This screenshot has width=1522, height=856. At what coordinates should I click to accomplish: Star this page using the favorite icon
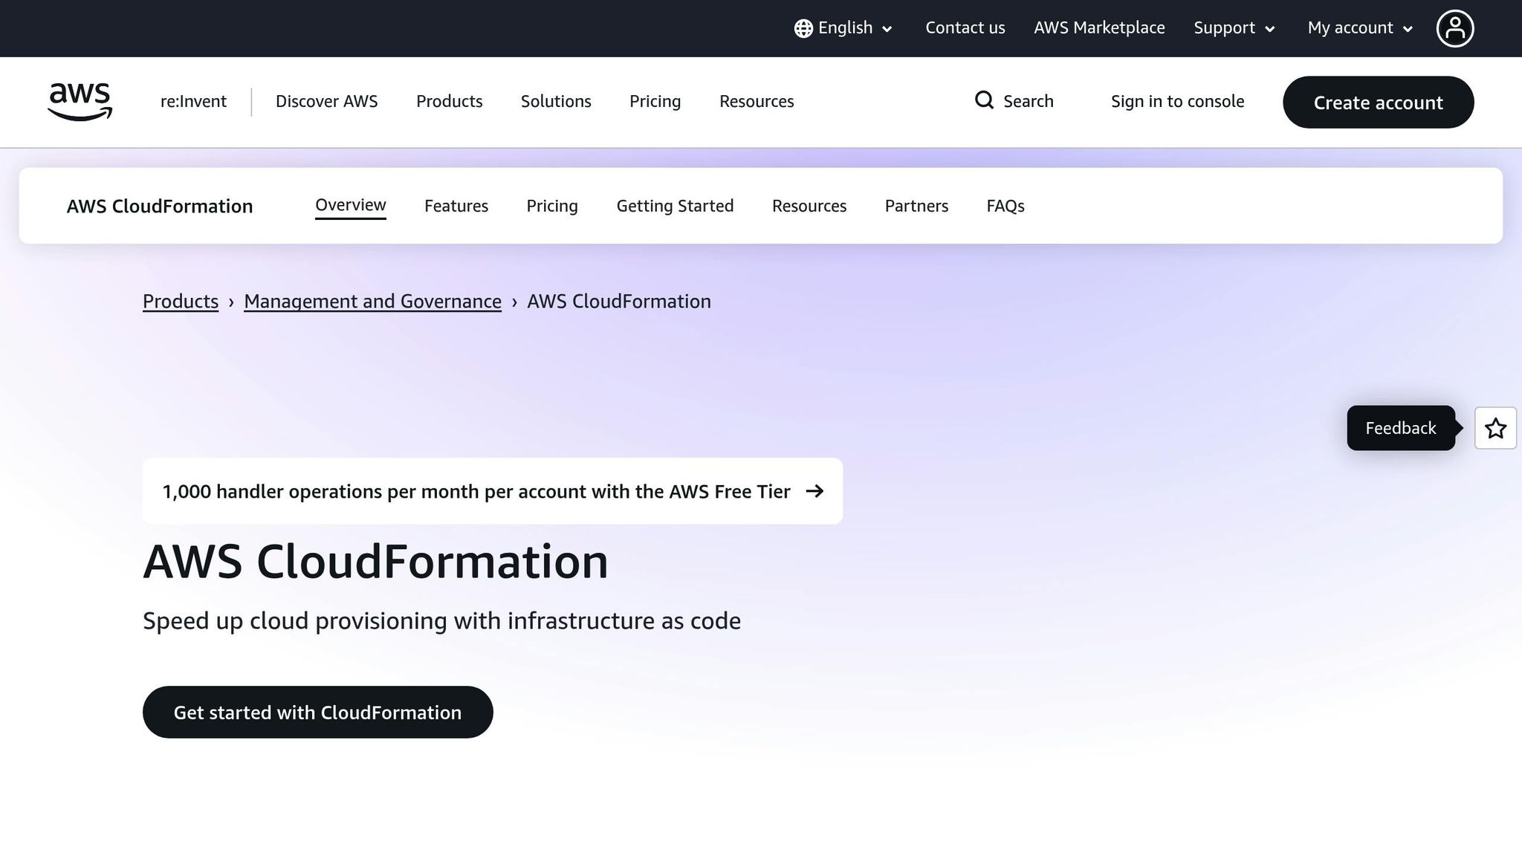point(1495,428)
